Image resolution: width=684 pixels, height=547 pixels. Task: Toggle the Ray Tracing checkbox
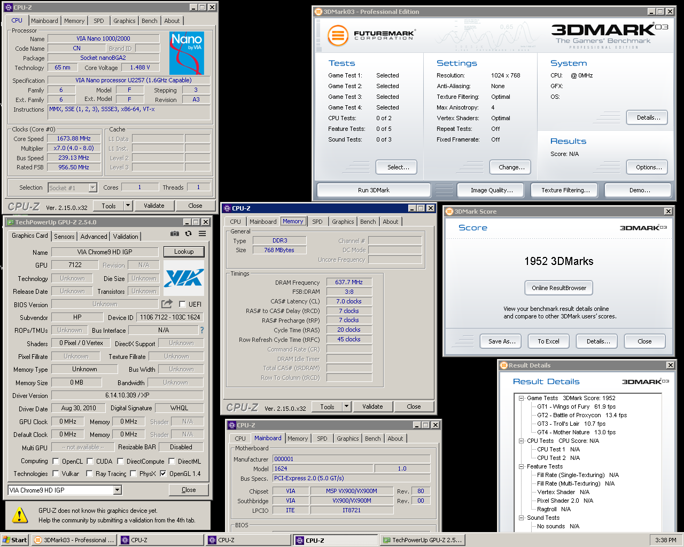click(x=89, y=473)
